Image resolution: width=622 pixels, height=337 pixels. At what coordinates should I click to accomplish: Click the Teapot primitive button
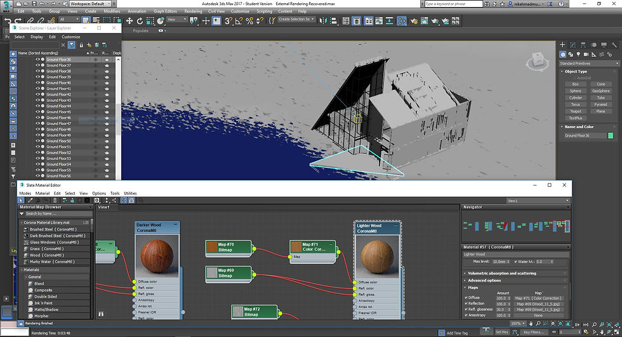coord(575,111)
